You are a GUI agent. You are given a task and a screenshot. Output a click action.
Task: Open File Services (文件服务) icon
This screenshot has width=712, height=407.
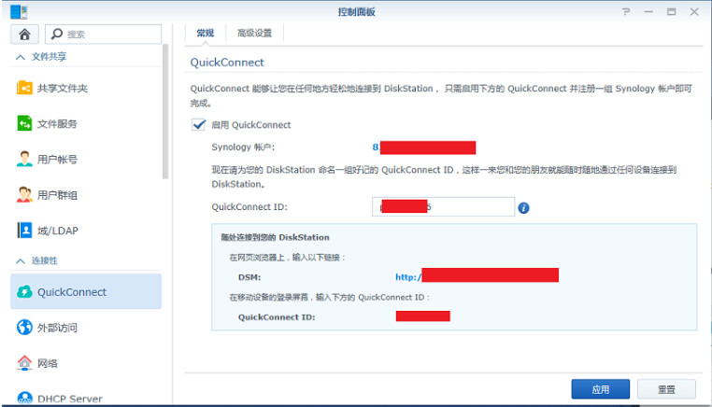(24, 123)
